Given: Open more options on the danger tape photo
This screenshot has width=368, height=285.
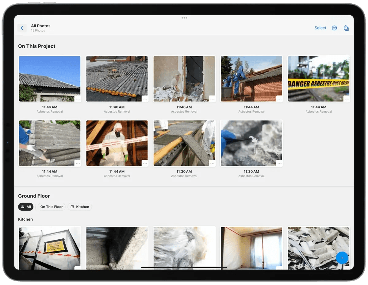Looking at the screenshot, I should [x=347, y=99].
